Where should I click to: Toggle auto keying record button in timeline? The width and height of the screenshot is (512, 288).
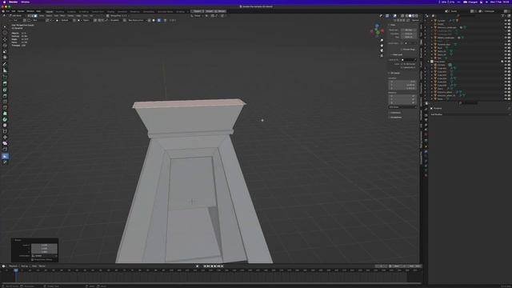[198, 266]
